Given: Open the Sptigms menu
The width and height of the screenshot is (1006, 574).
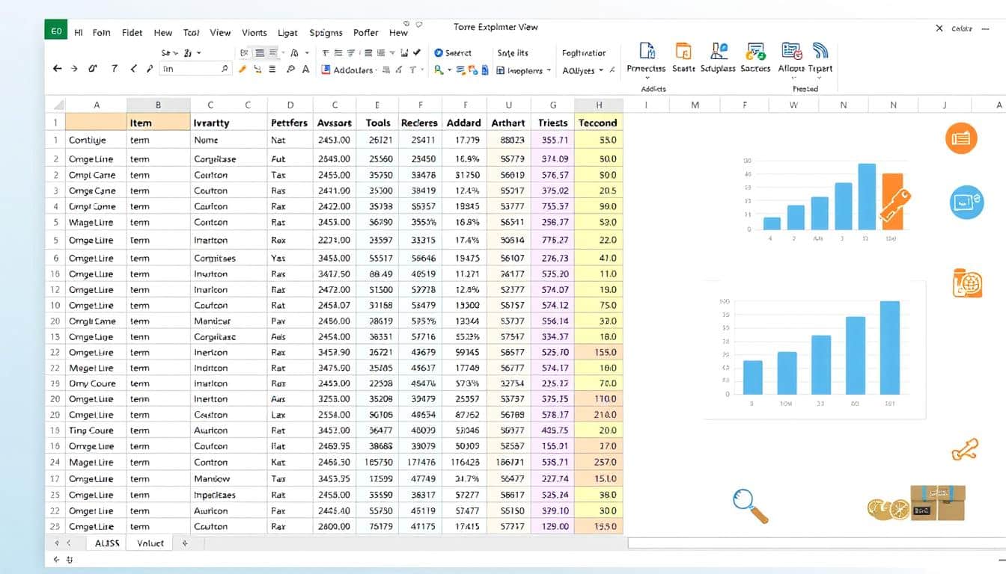Looking at the screenshot, I should pos(326,33).
